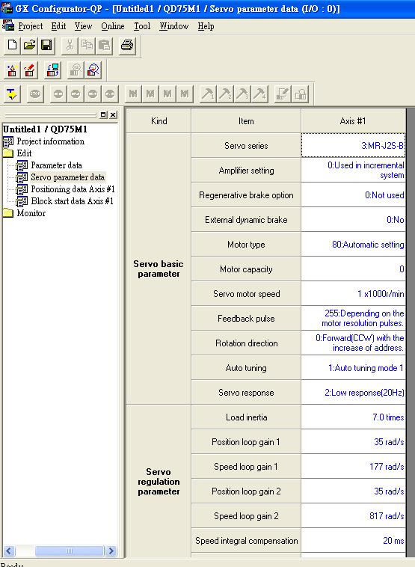
Task: Click the hammer icon numbered 4
Action: pyautogui.click(x=259, y=95)
